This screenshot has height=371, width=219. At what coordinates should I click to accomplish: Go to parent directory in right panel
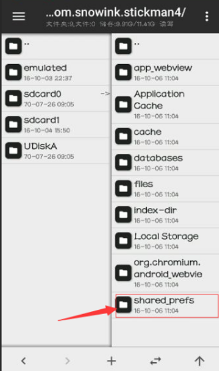tap(165, 46)
